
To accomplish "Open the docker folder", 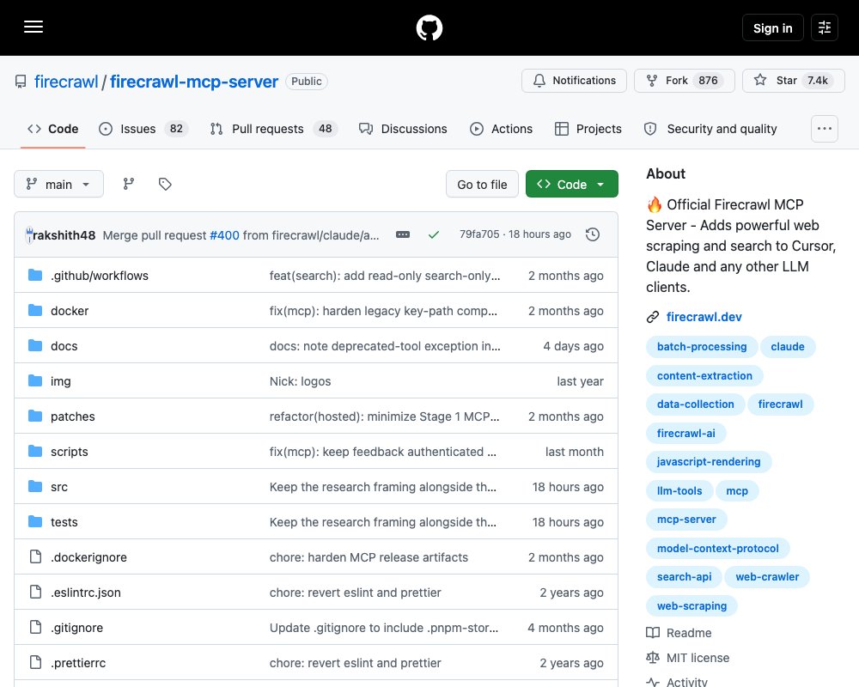I will click(x=70, y=311).
